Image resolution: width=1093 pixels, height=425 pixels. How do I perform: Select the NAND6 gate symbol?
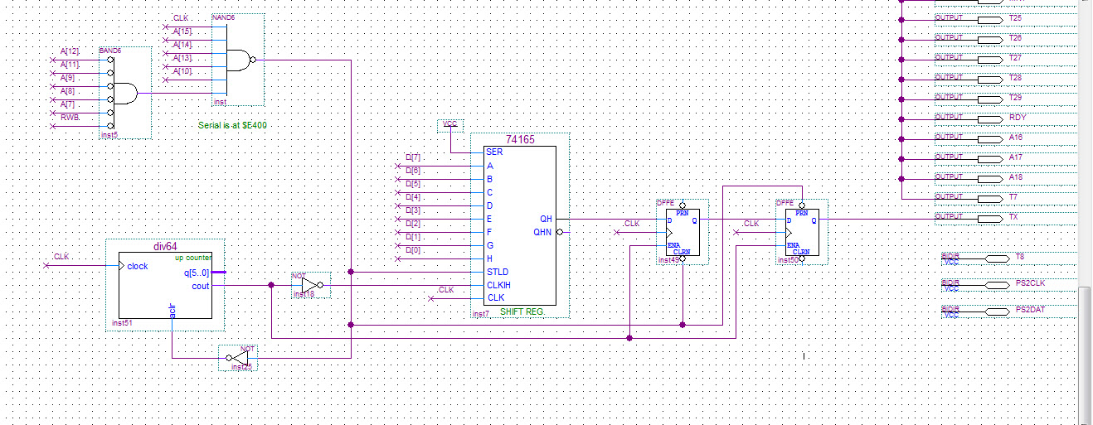point(237,60)
